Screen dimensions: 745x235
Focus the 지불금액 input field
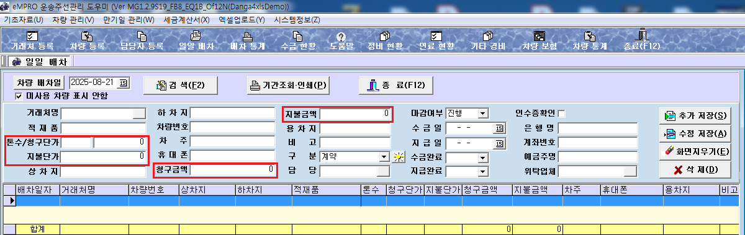(x=355, y=113)
